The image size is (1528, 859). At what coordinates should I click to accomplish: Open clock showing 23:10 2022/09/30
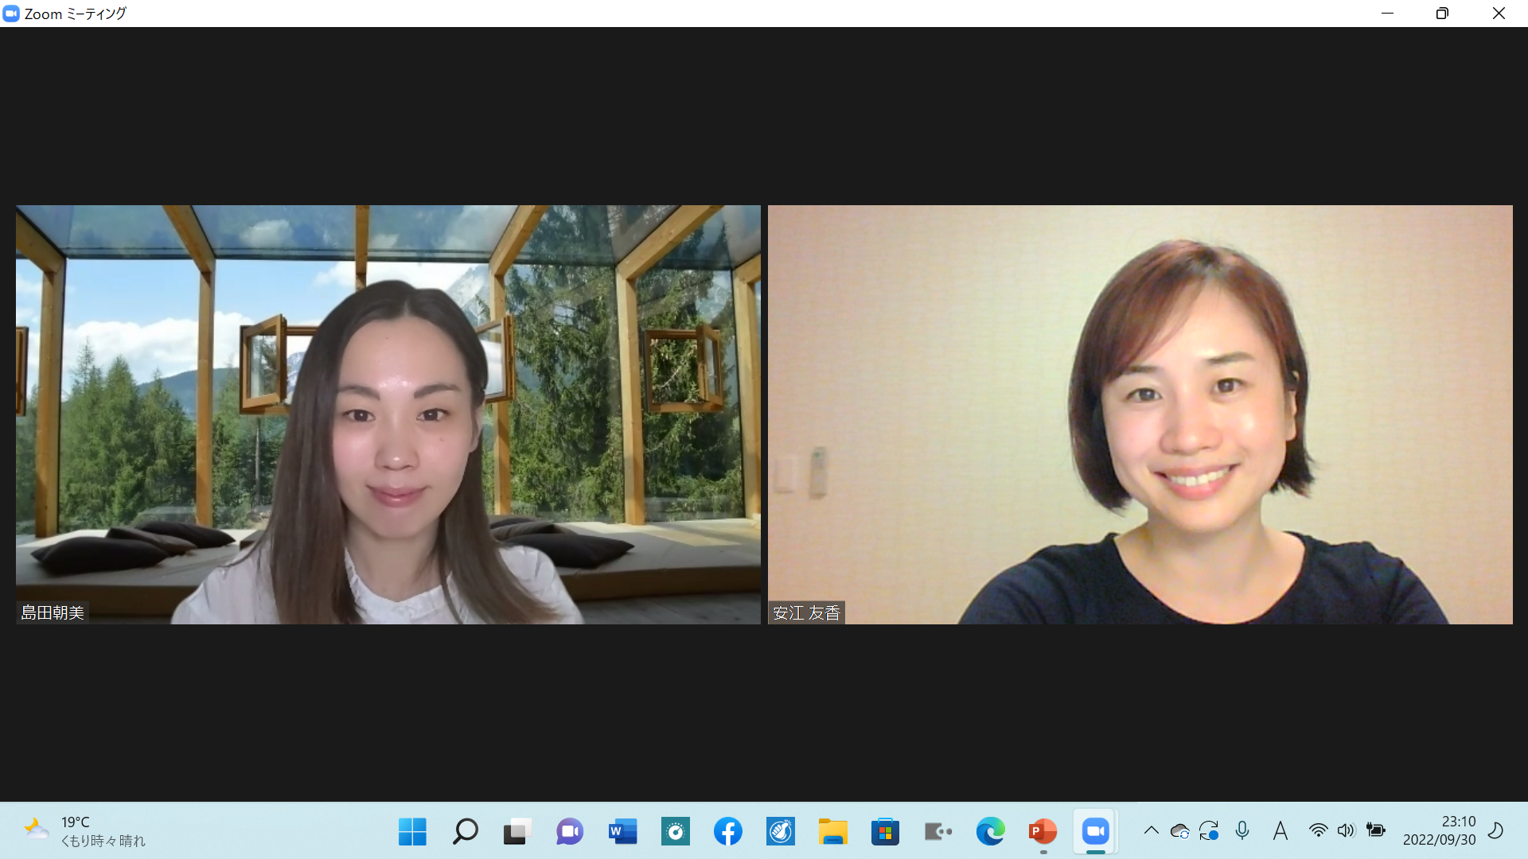click(x=1439, y=830)
